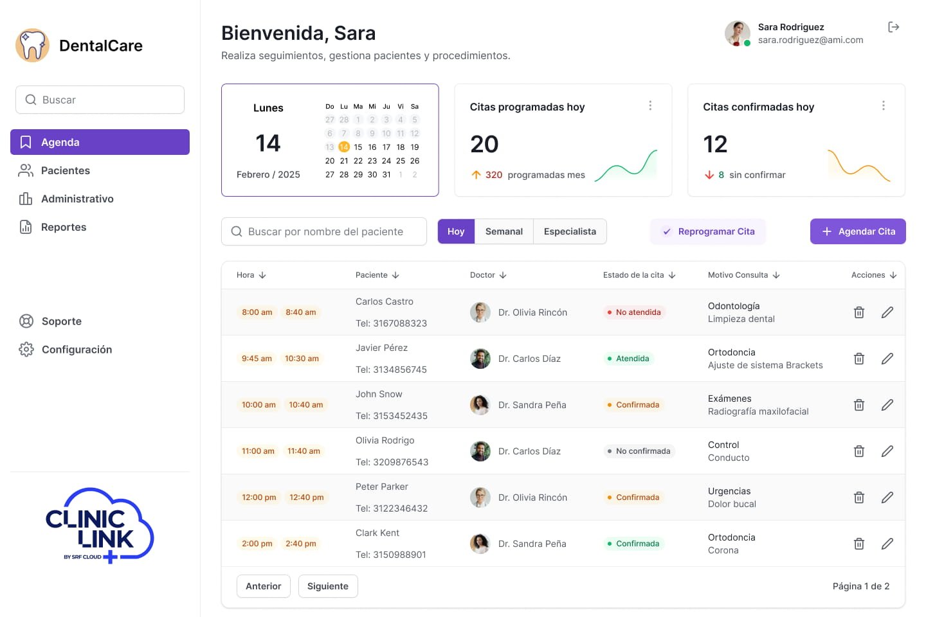Delete Carlos Castro's appointment with trash icon
The height and width of the screenshot is (617, 926).
pyautogui.click(x=858, y=312)
